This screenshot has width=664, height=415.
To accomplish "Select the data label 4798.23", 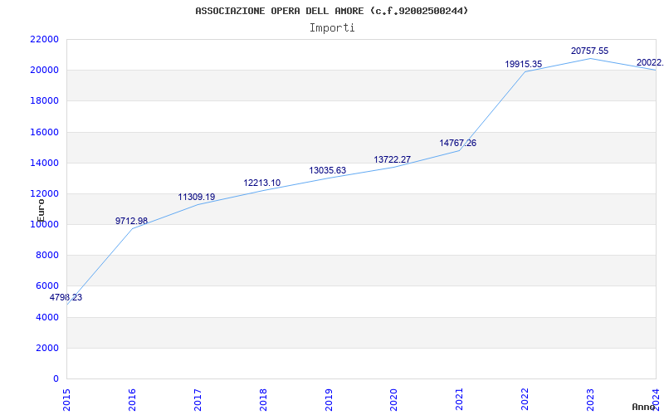I will 66,297.
